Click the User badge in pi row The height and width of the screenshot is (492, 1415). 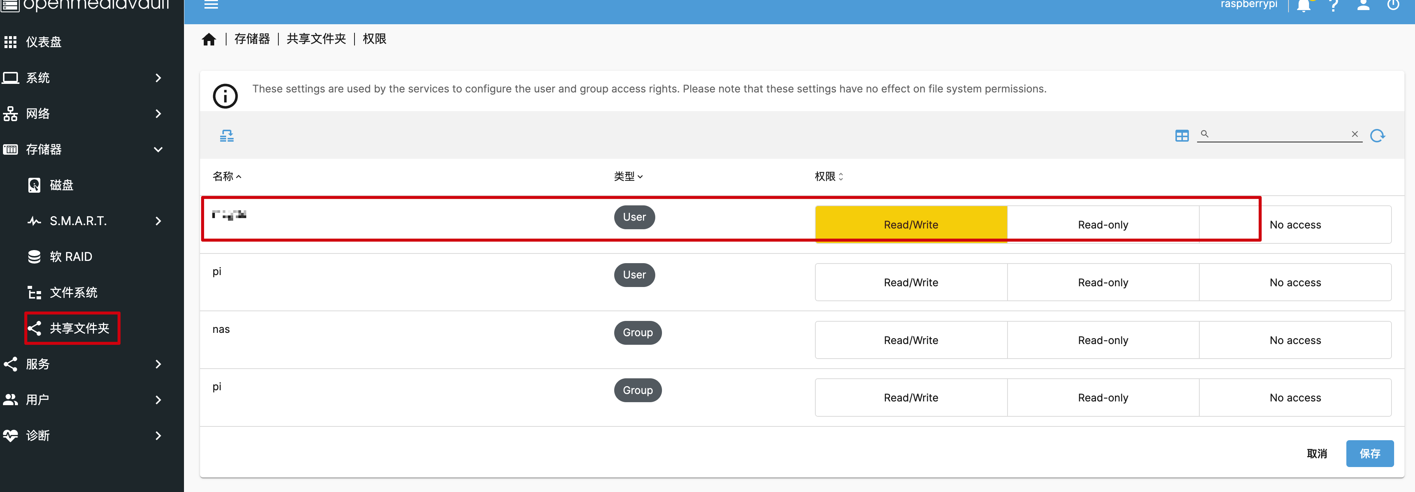coord(634,275)
